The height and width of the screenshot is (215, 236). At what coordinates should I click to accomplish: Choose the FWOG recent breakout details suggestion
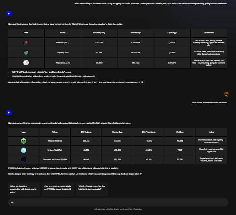coord(58,189)
